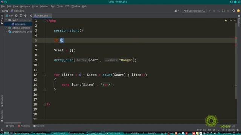Open Project panel settings gear
The image size is (241, 135).
31,16
